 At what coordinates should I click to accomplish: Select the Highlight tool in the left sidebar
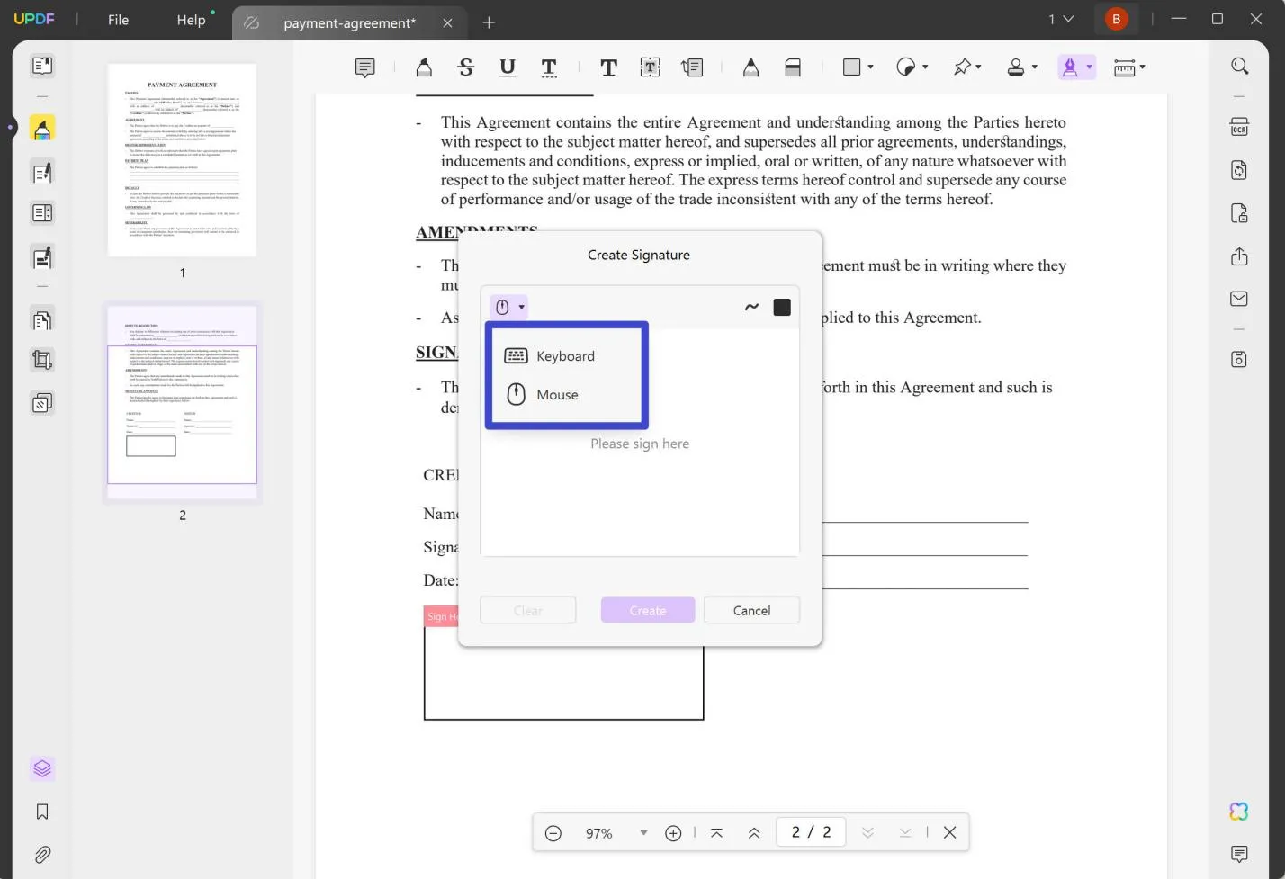pyautogui.click(x=42, y=128)
